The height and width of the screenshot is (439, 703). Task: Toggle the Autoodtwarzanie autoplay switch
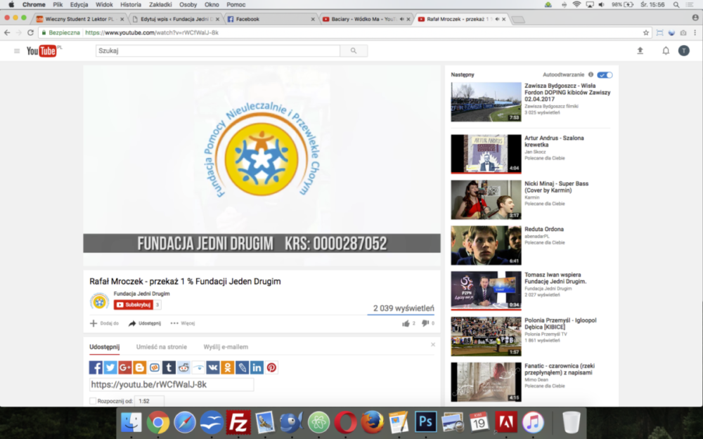[x=605, y=75]
